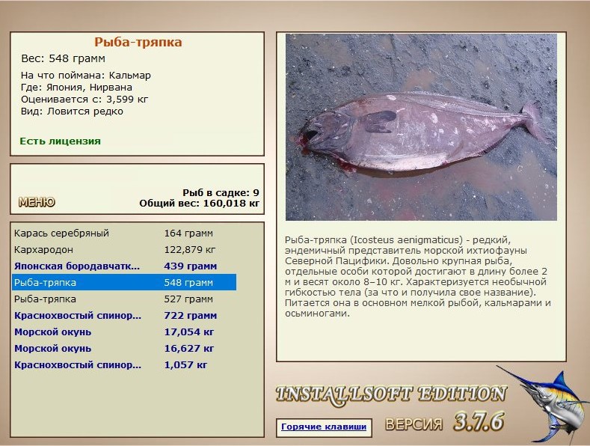Click the Вид: Ловится редко line
Screen dimensions: 590x446
tap(72, 111)
